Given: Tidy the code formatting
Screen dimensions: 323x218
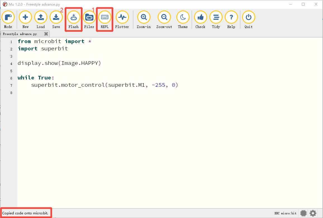Looking at the screenshot, I should tap(216, 20).
